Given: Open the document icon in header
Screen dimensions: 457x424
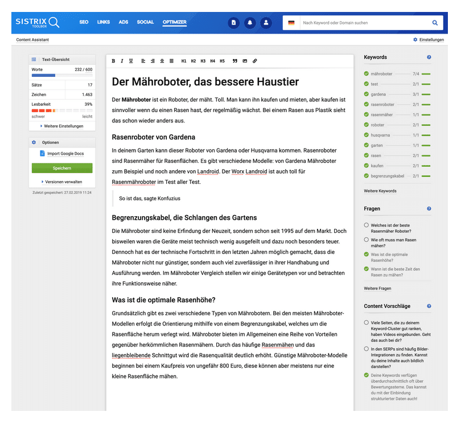Looking at the screenshot, I should coord(233,23).
